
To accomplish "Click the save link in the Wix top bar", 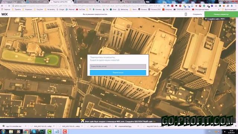I will [x=197, y=14].
